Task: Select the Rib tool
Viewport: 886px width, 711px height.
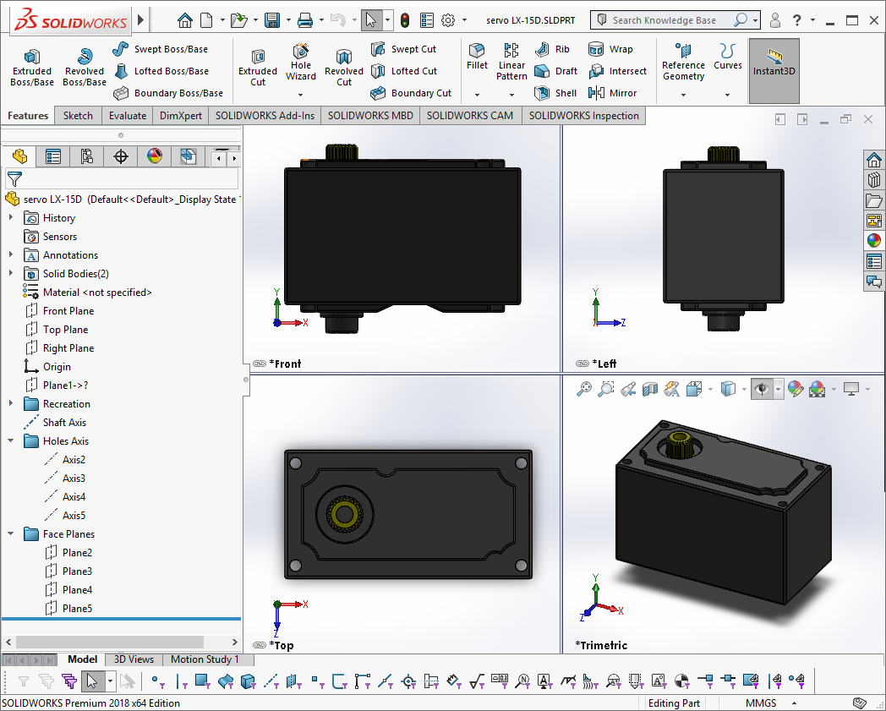Action: click(x=552, y=49)
